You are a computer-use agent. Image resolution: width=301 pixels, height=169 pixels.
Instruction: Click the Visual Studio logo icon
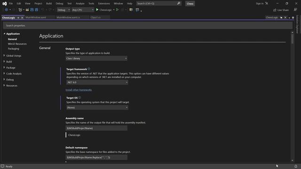(4, 3)
